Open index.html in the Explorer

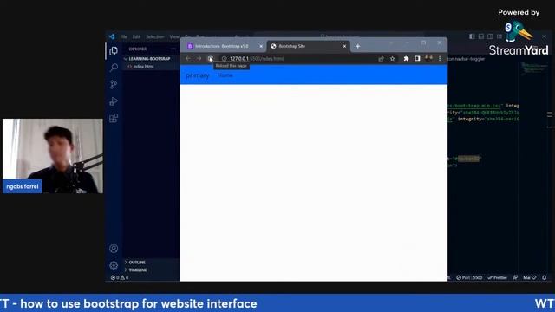coord(144,67)
